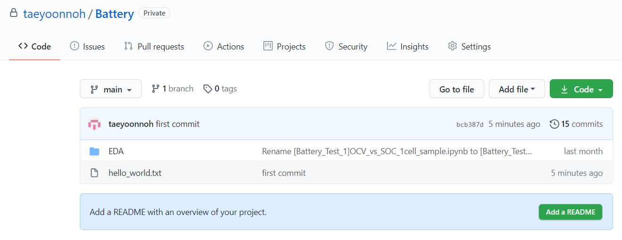The image size is (622, 240).
Task: Click the Add a README button
Action: 570,212
